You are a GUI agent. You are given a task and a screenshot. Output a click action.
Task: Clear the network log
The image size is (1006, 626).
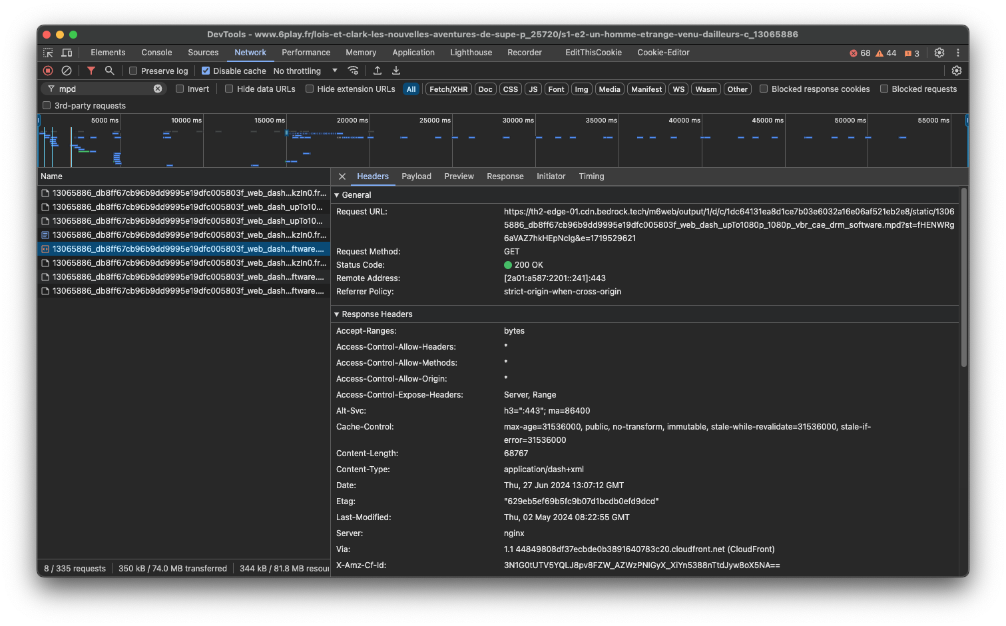pyautogui.click(x=67, y=71)
